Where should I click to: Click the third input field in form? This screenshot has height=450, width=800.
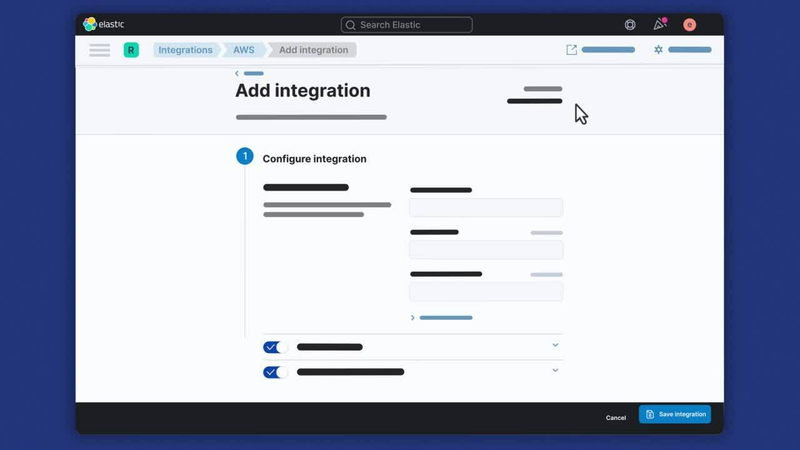pyautogui.click(x=486, y=291)
